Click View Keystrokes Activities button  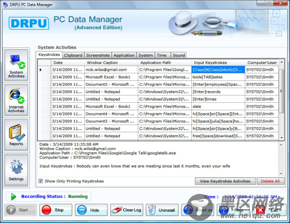[x=225, y=181]
